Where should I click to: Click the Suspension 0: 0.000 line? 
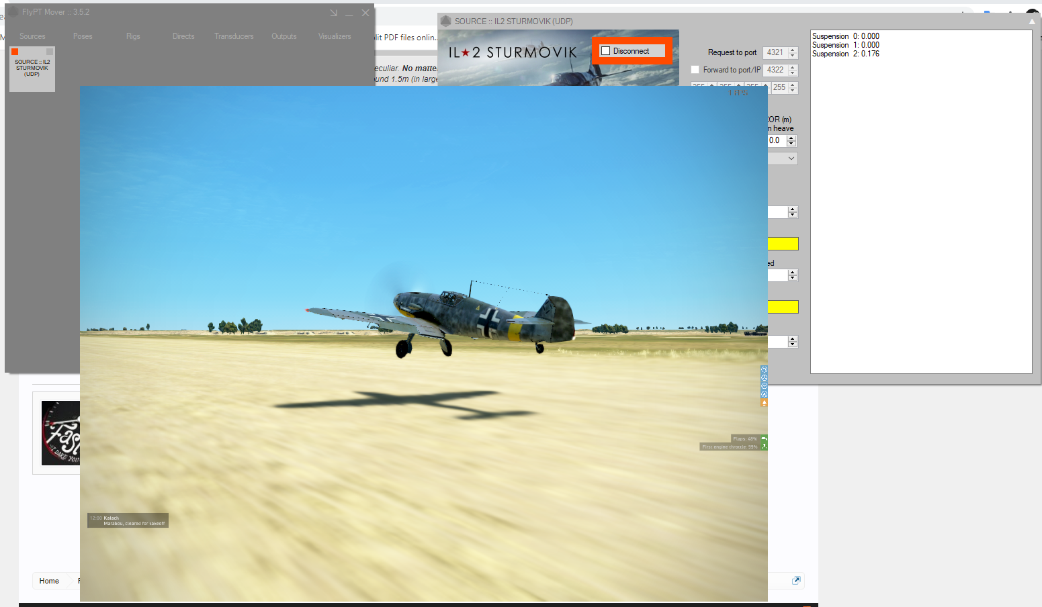point(845,36)
